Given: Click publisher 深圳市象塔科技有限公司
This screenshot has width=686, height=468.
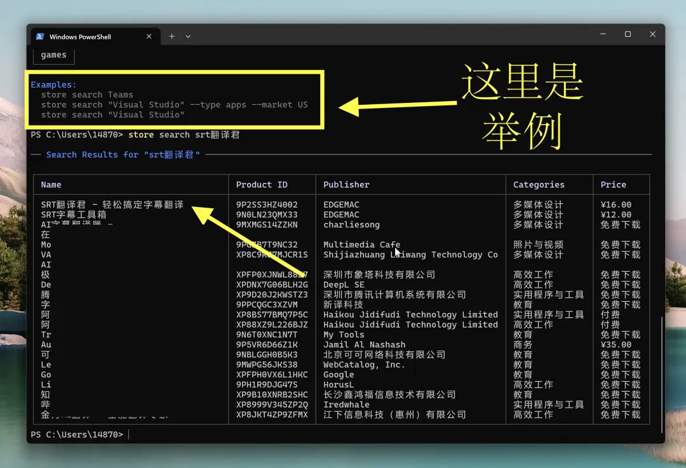Looking at the screenshot, I should [379, 275].
